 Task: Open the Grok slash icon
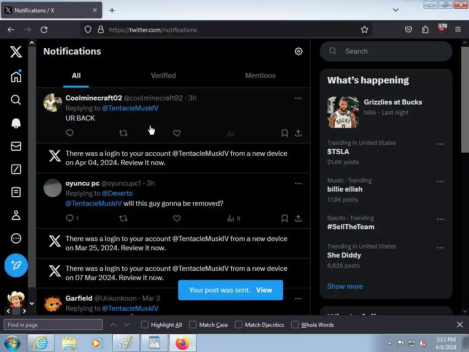16,169
